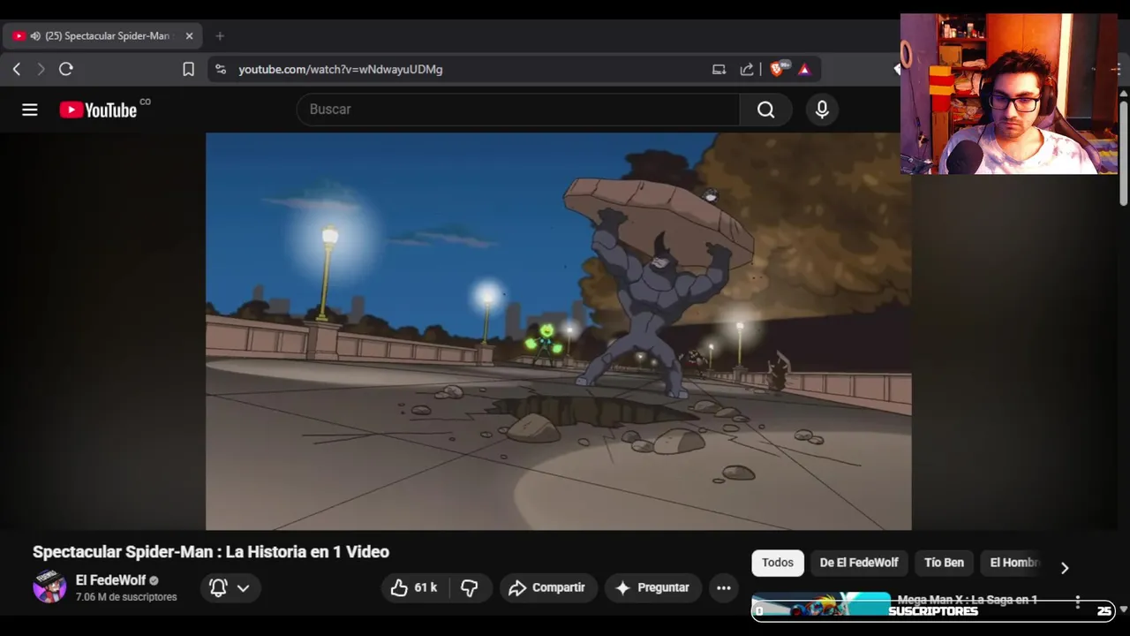Select the Spectacular Spider-Man browser tab
This screenshot has width=1130, height=636.
coord(103,36)
